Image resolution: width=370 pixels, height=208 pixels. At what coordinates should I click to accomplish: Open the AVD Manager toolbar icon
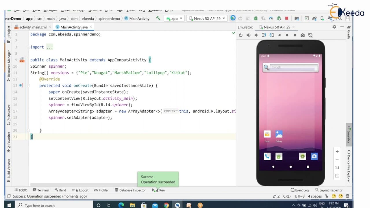click(x=322, y=18)
